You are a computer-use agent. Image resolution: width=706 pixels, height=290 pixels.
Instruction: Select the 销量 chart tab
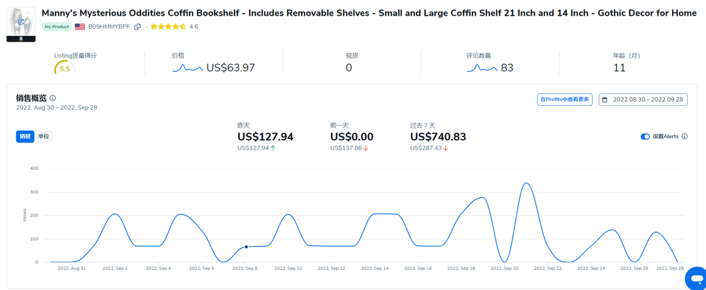[25, 137]
